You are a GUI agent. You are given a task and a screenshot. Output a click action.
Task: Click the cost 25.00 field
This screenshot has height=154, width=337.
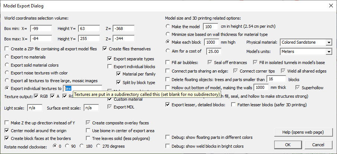[214, 51]
